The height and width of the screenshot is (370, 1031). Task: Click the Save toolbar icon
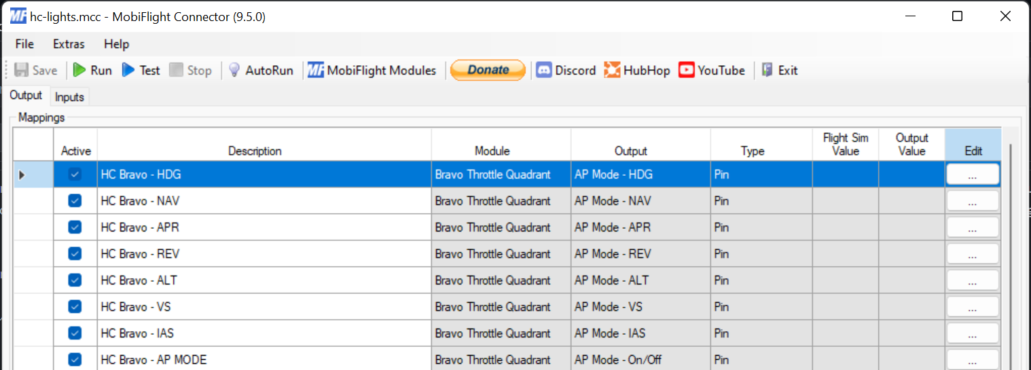22,70
